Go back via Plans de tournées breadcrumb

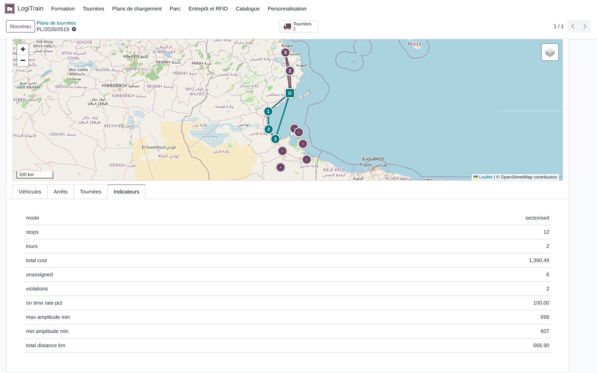(56, 23)
